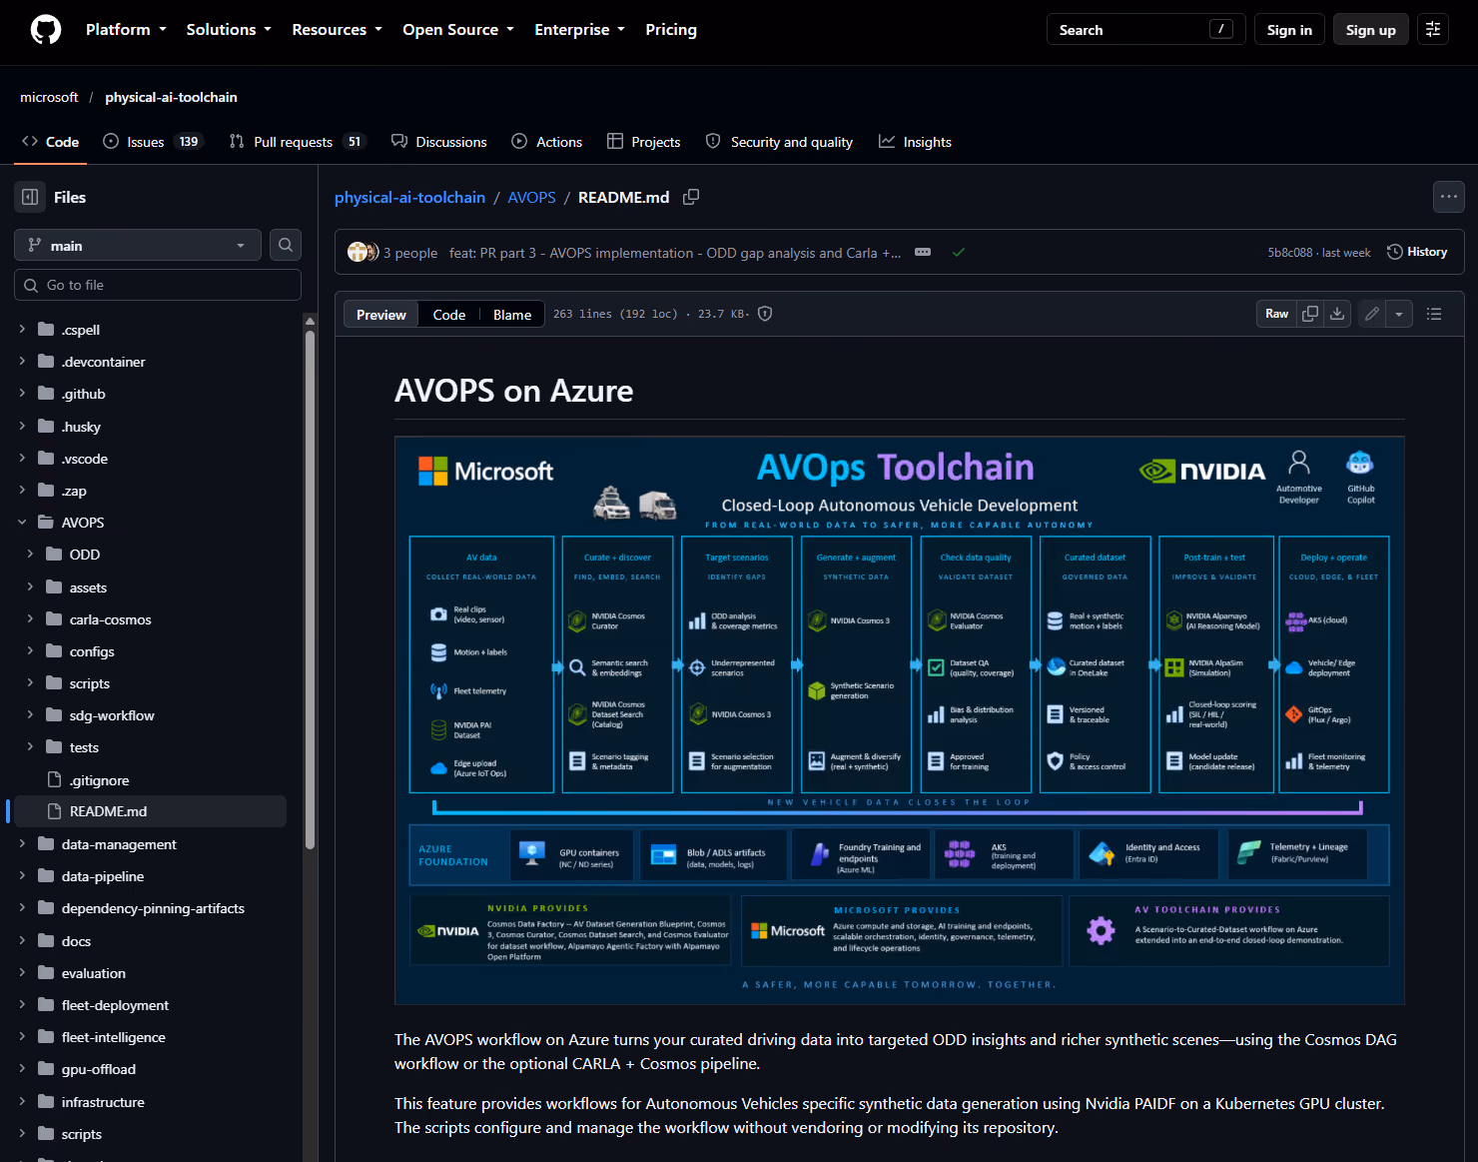Screen dimensions: 1478x1162
Task: Click the file tree vertical scrollbar
Action: point(310,589)
